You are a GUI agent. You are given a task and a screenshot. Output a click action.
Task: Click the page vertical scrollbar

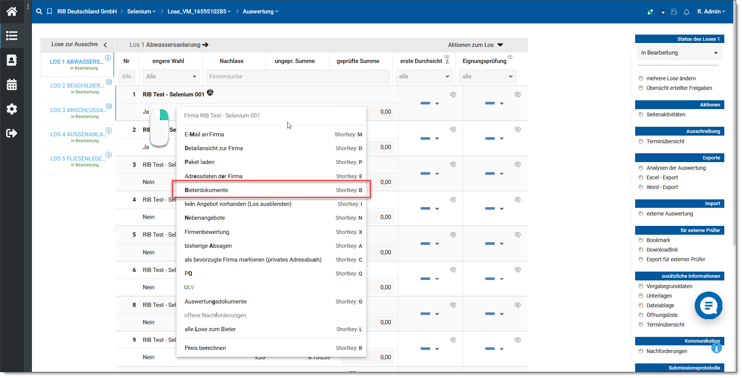(735, 123)
